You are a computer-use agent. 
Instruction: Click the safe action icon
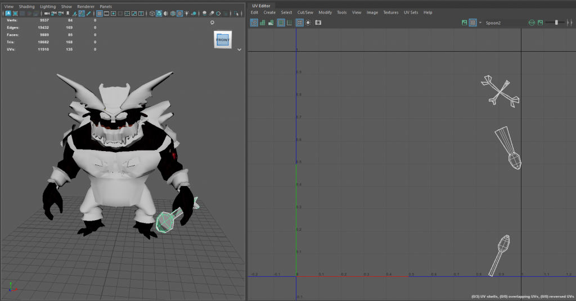pos(134,13)
